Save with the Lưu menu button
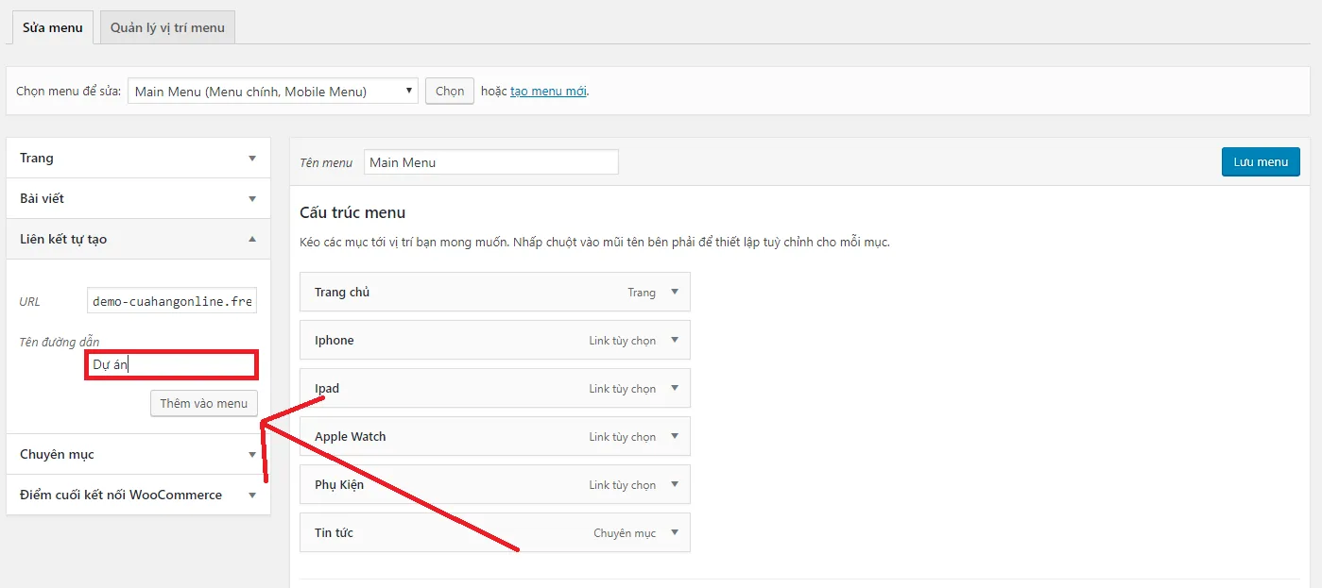 pyautogui.click(x=1261, y=161)
